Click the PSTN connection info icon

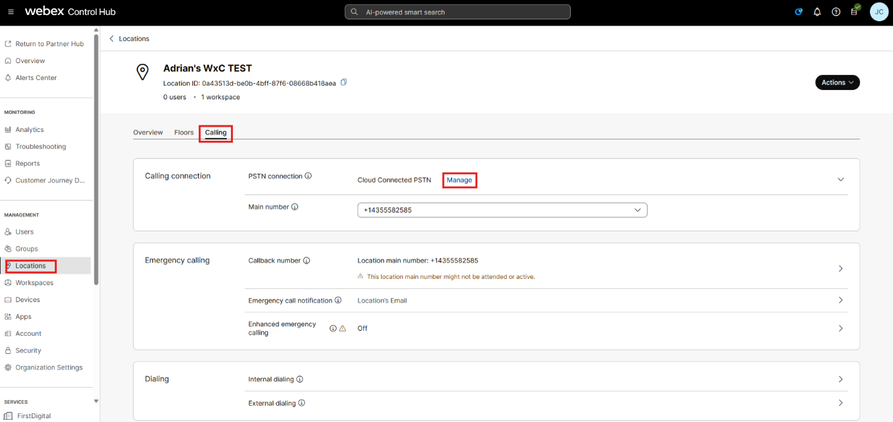[x=308, y=176]
